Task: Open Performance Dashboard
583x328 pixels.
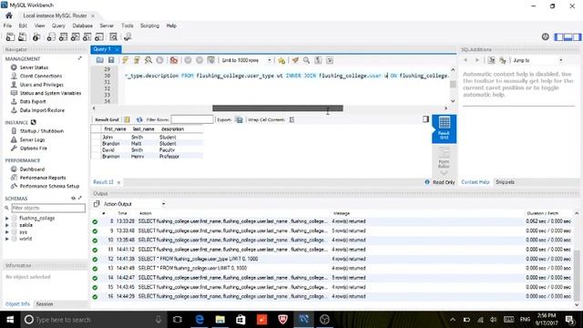Action: (32, 169)
